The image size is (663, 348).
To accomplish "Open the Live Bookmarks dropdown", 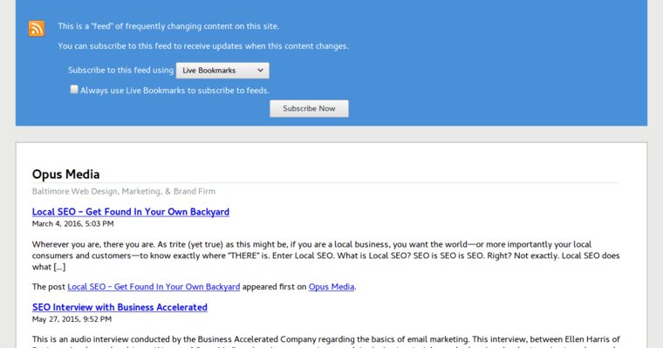I will click(x=222, y=70).
